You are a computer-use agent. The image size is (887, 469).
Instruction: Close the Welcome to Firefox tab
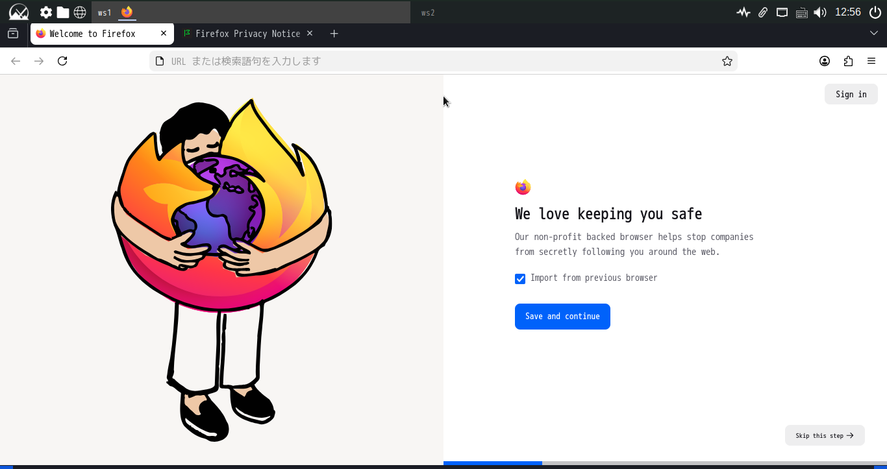click(x=164, y=34)
